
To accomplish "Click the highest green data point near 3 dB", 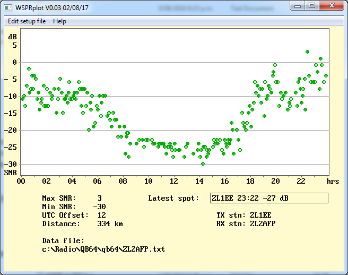I will 307,52.
